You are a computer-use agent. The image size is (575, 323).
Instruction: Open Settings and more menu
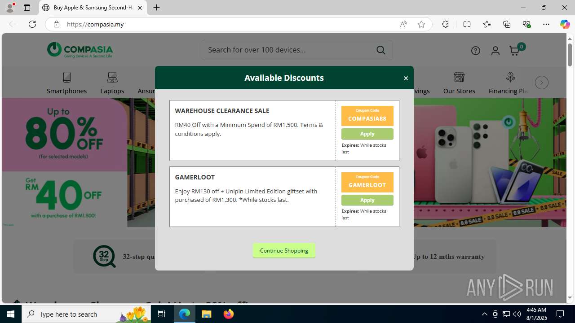(x=546, y=24)
